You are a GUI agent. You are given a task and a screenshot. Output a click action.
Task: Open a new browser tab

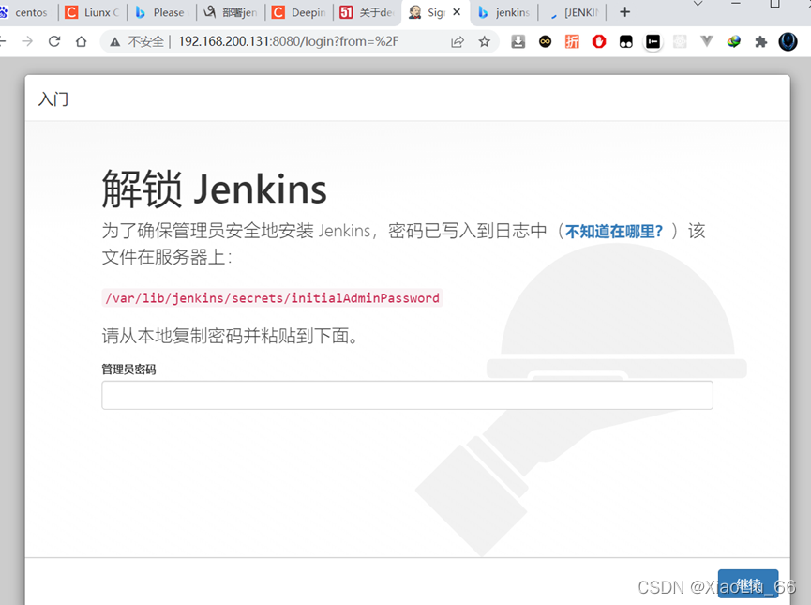(624, 12)
